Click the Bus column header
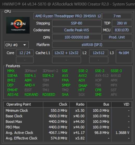Image resolution: width=135 pixels, height=145 pixels. (99, 104)
